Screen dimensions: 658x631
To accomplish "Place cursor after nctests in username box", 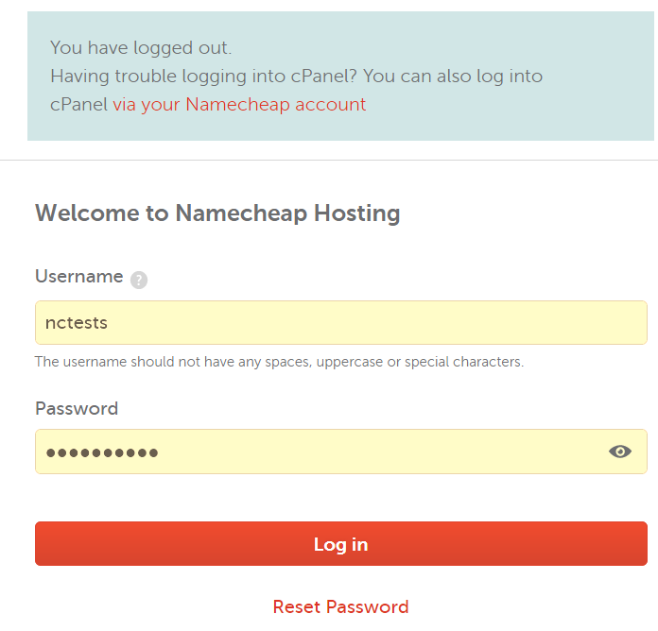I will tap(109, 323).
